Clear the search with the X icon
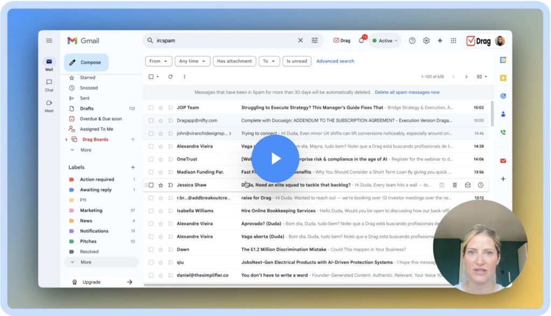 300,40
